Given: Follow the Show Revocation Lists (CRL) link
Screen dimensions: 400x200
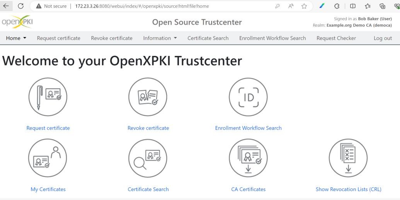Looking at the screenshot, I should click(x=349, y=189).
